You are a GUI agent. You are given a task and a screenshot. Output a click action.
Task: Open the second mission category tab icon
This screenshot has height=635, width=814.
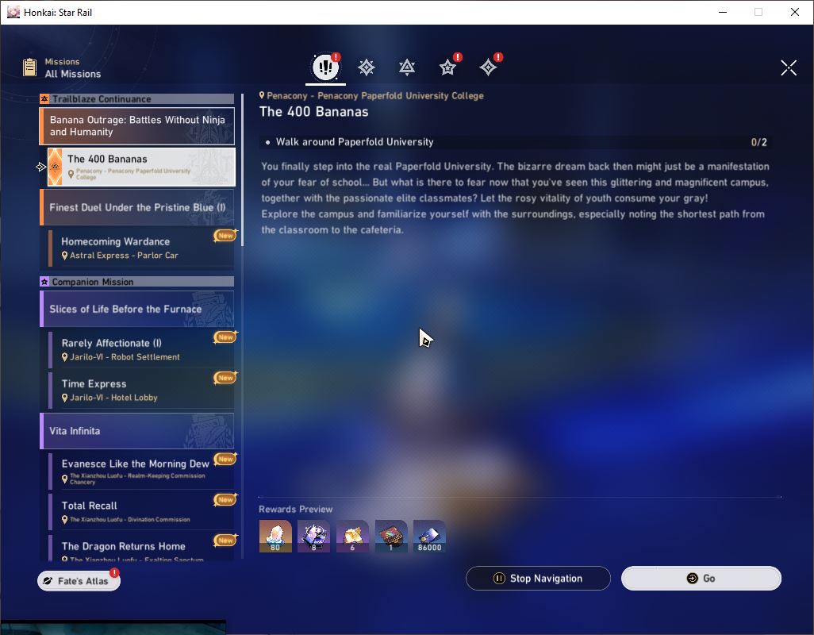pyautogui.click(x=367, y=67)
